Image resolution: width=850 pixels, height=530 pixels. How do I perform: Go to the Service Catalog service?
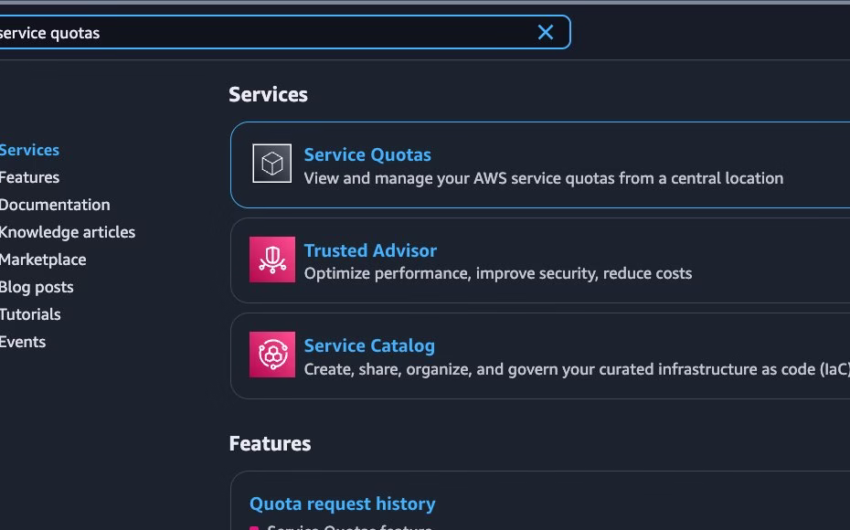click(x=369, y=345)
